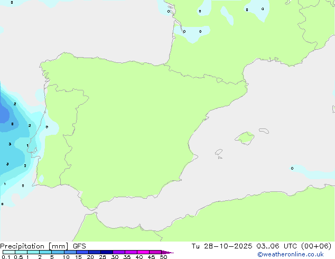Click the legend value '15'
Viewport: 335px width, 259px height.
pyautogui.click(x=78, y=257)
